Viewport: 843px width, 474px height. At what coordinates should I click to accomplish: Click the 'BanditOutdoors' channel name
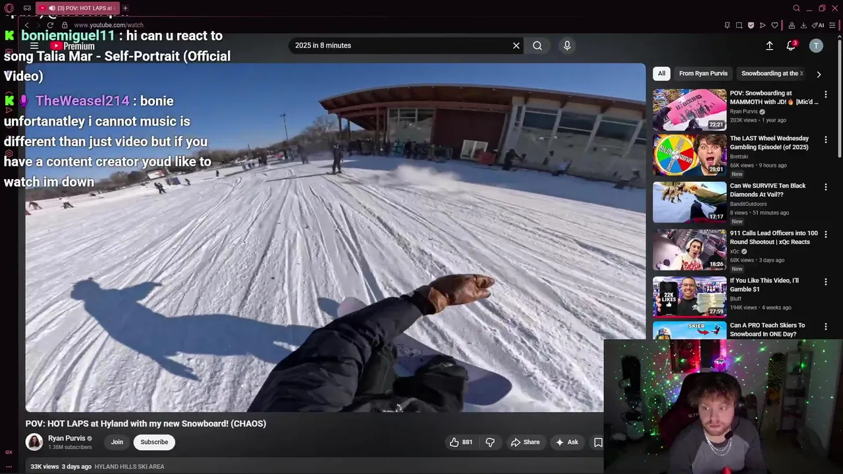(x=748, y=204)
